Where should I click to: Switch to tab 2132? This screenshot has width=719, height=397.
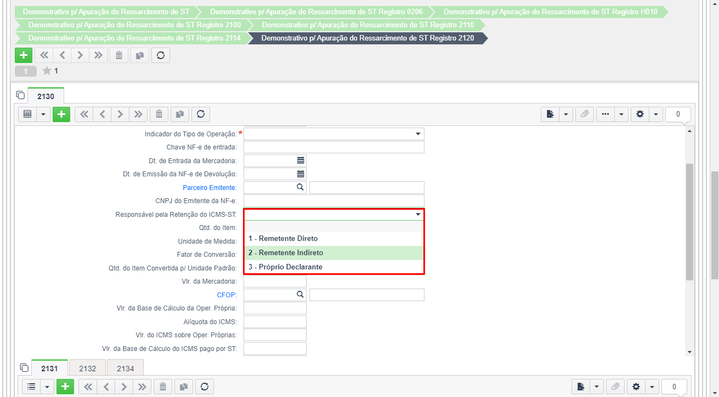tap(87, 369)
